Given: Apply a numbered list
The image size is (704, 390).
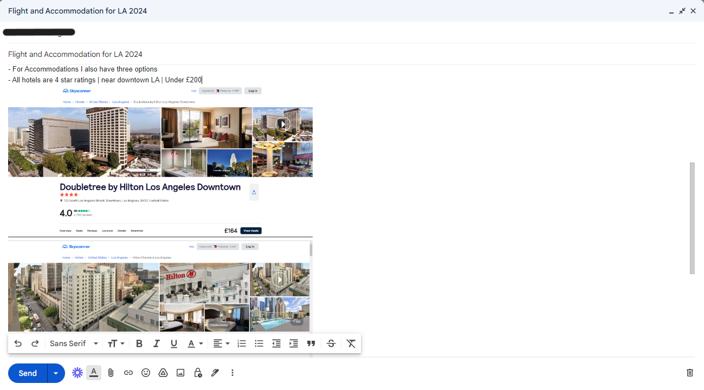Looking at the screenshot, I should point(242,343).
